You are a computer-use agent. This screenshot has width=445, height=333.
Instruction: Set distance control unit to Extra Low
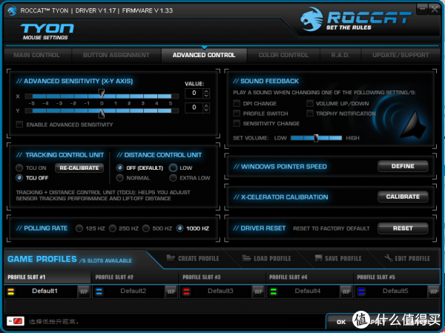click(x=173, y=178)
